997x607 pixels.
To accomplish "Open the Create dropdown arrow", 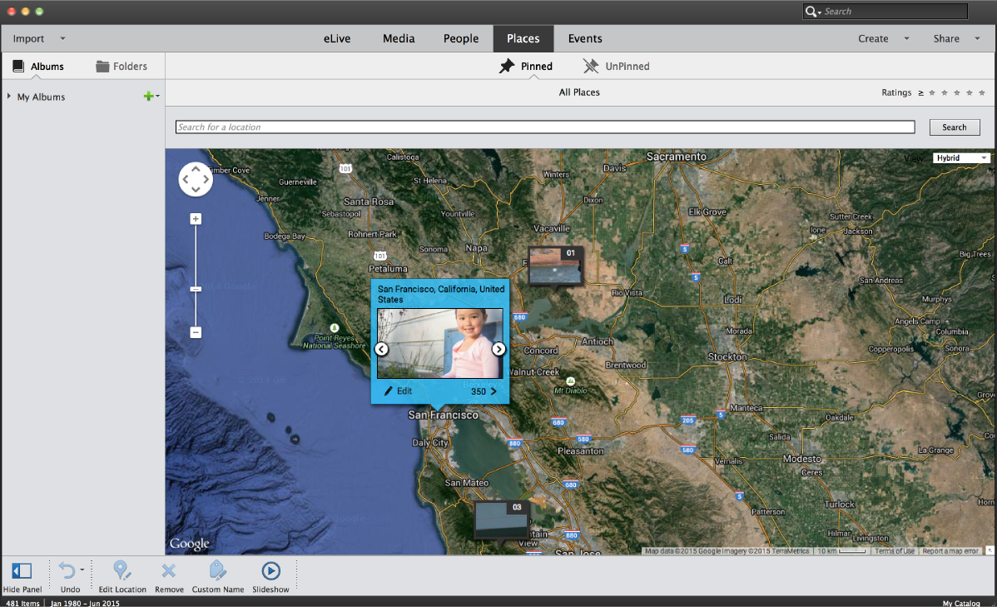I will coord(907,38).
